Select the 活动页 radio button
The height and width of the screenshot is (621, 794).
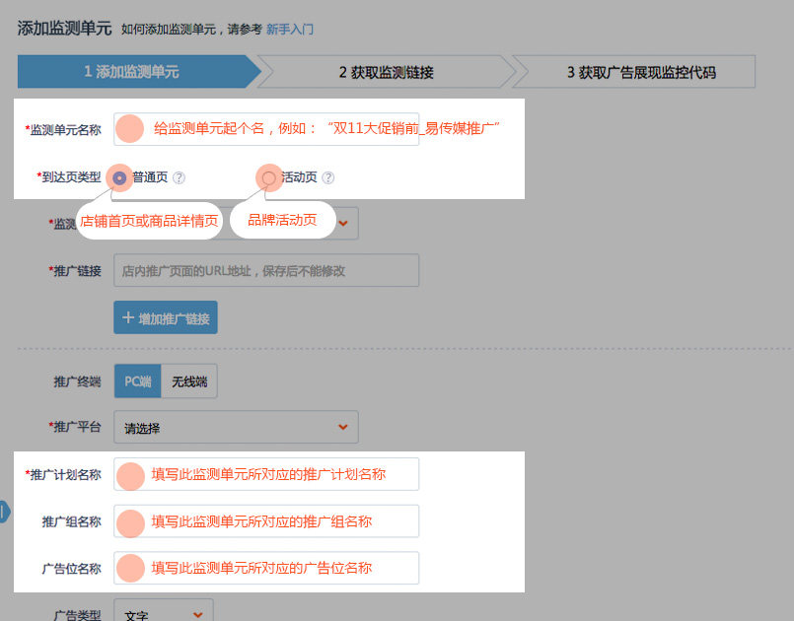point(269,178)
